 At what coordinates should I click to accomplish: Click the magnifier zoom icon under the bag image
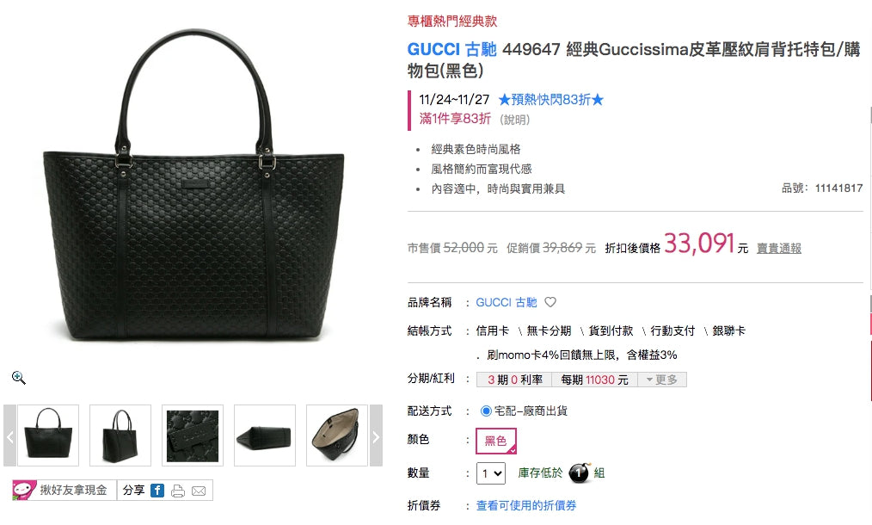(x=19, y=378)
